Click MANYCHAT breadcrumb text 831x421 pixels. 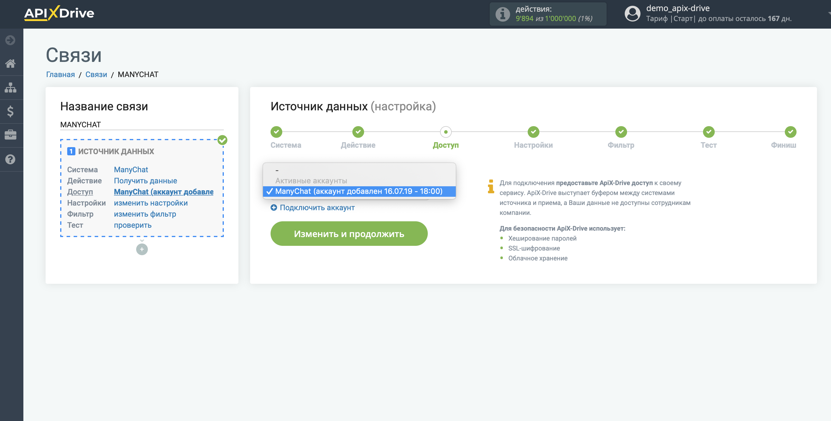(x=138, y=74)
